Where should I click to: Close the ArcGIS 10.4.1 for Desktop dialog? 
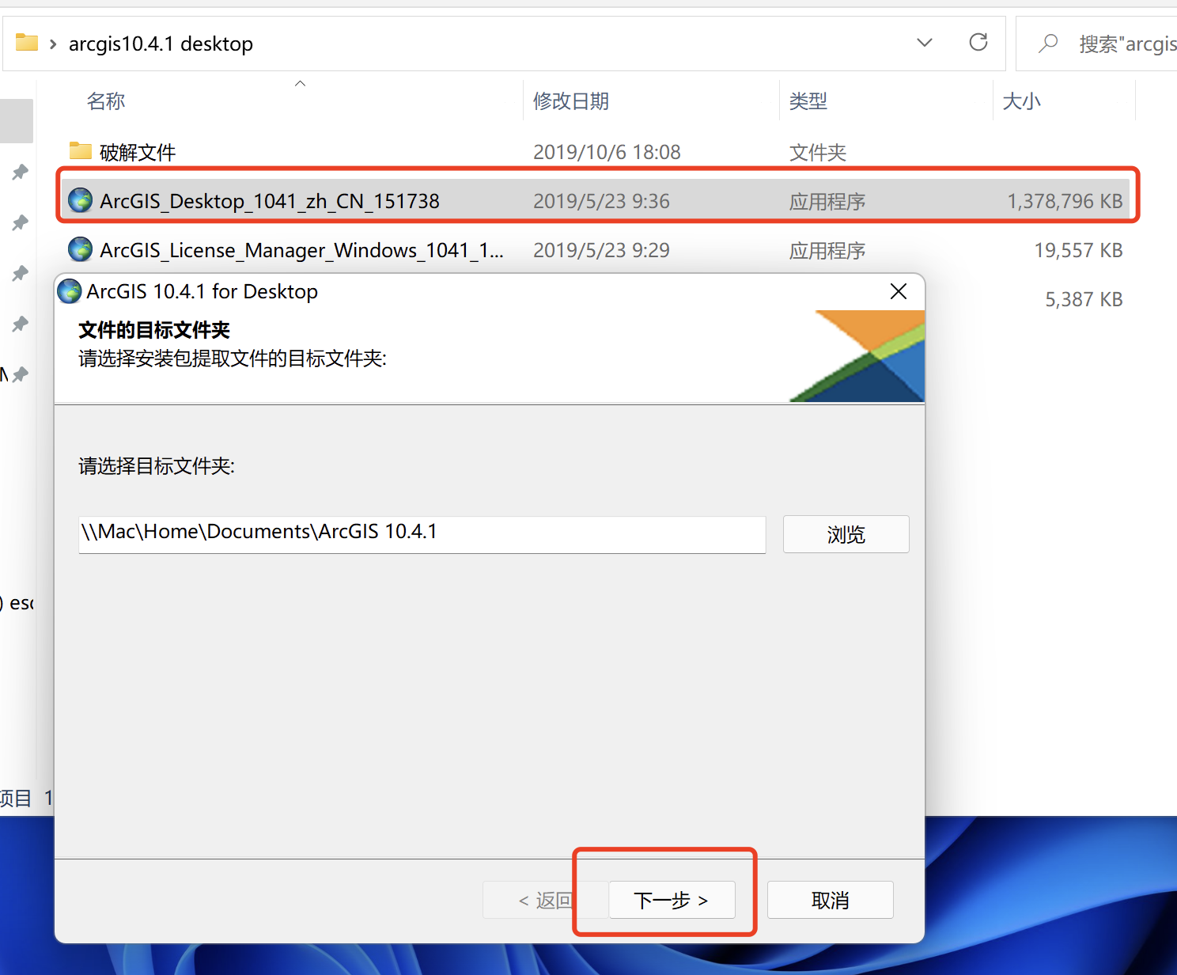[x=899, y=291]
